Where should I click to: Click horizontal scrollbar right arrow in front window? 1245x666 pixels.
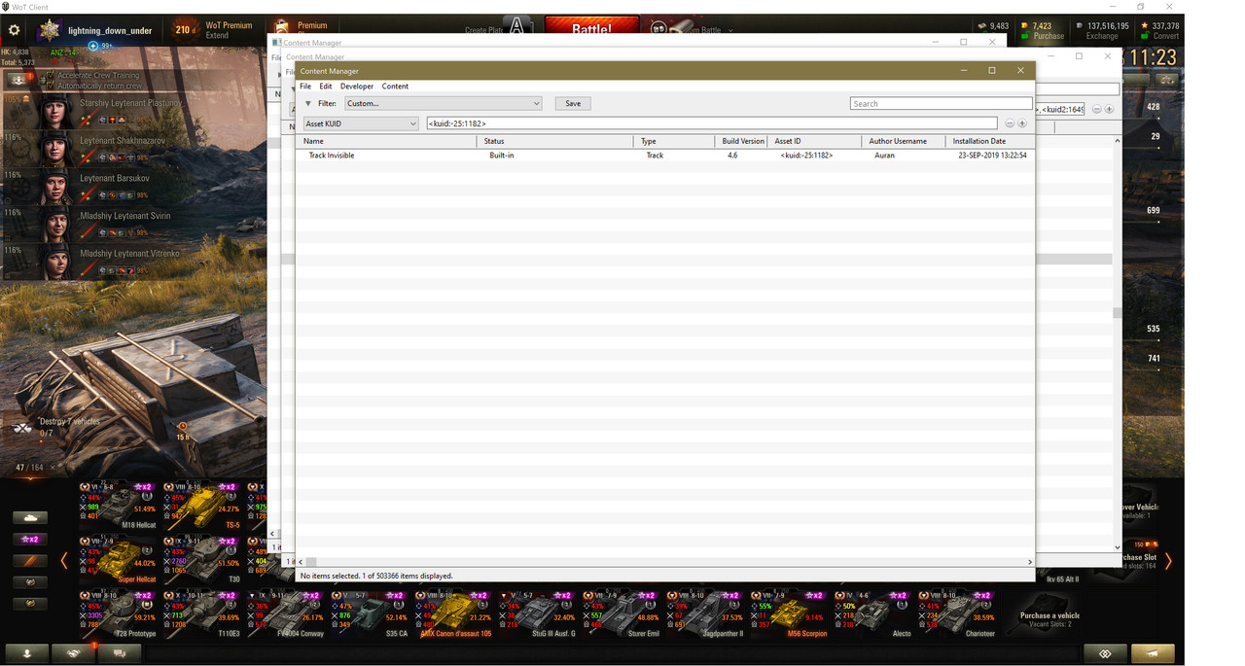click(x=1029, y=562)
